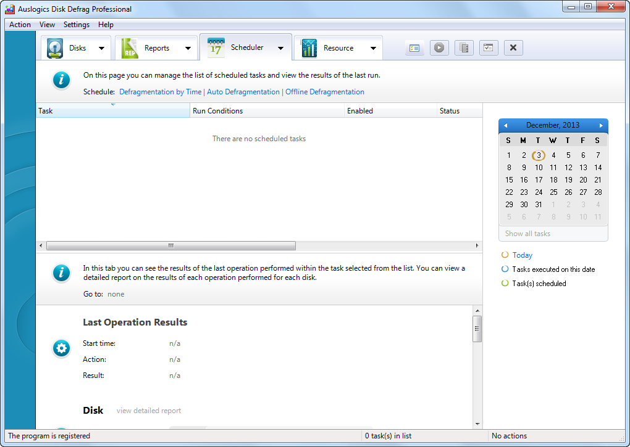
Task: Switch to the Disks tab
Action: click(75, 48)
